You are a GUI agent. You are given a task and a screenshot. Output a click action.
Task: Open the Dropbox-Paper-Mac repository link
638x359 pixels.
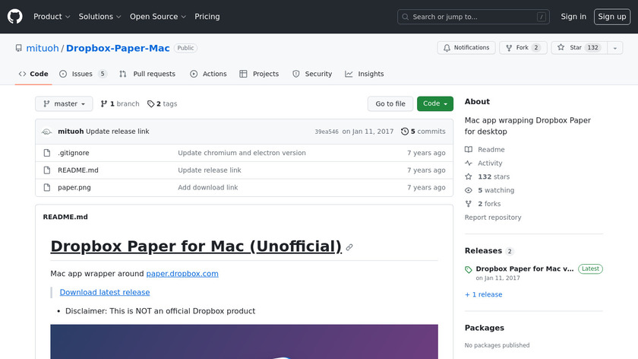pos(118,48)
